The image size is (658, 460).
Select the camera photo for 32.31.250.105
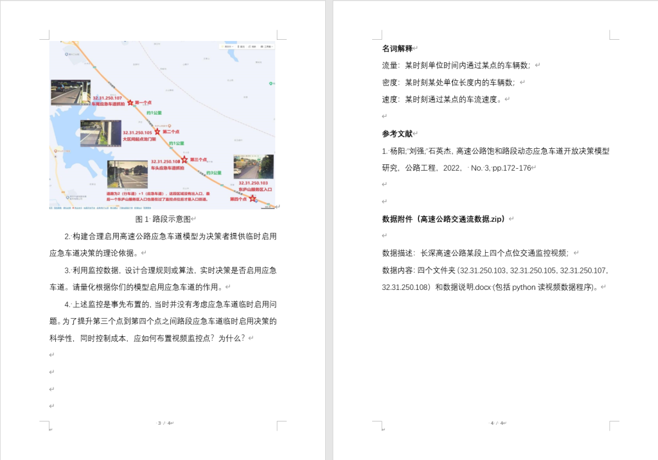pos(100,133)
